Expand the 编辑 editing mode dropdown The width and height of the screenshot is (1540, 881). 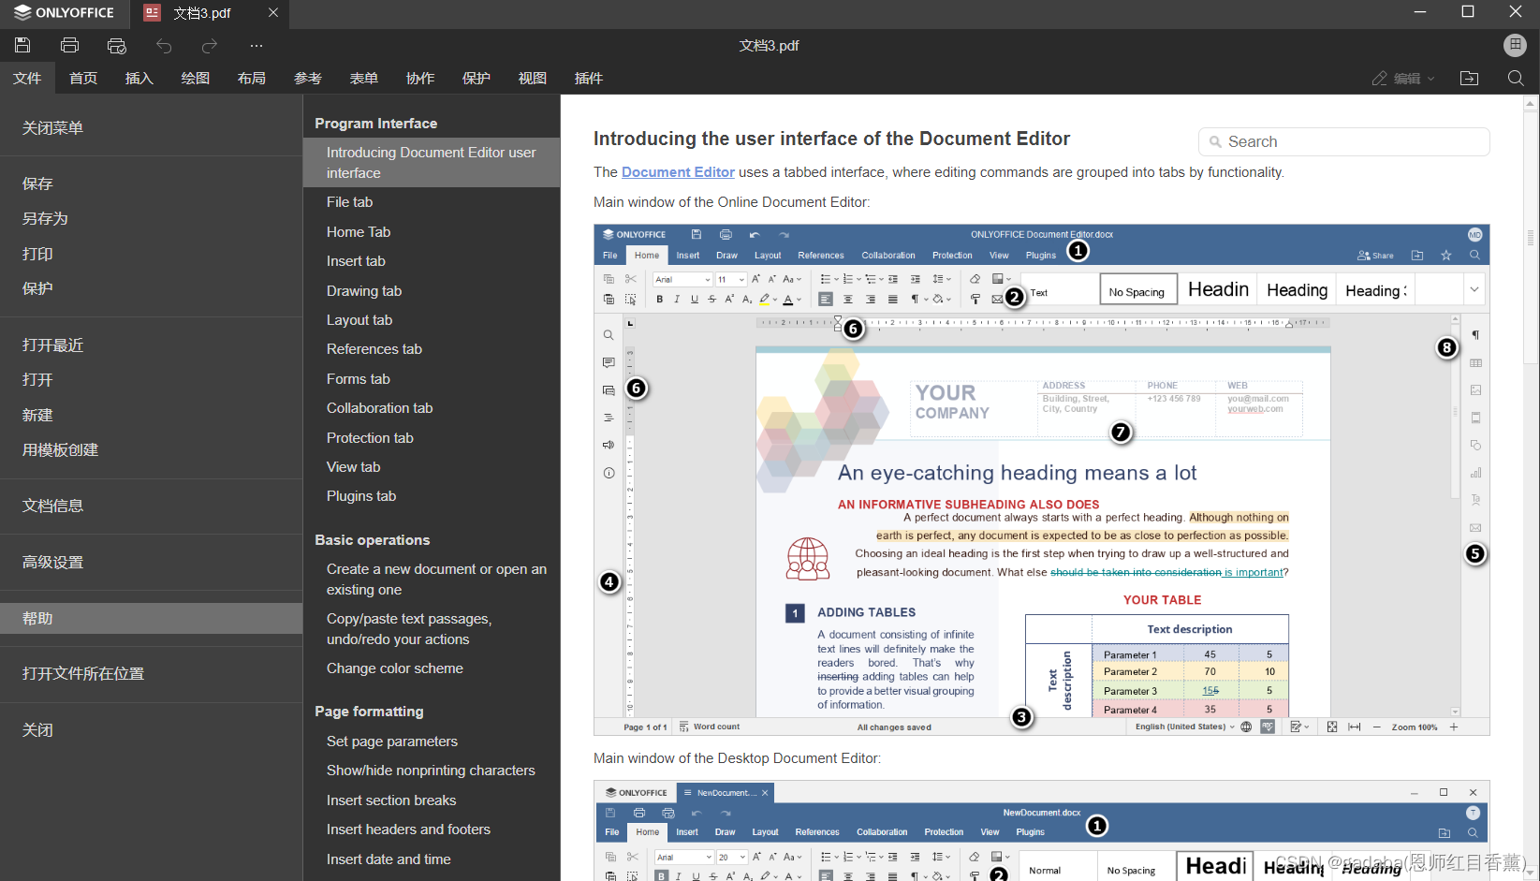click(1403, 79)
